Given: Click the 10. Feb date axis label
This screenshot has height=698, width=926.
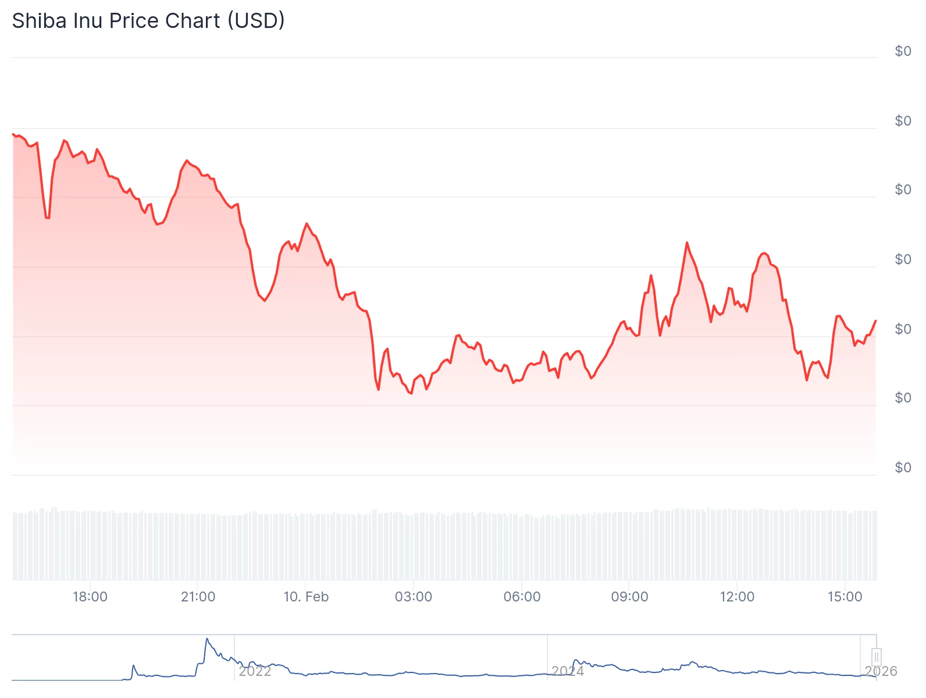Looking at the screenshot, I should tap(306, 597).
